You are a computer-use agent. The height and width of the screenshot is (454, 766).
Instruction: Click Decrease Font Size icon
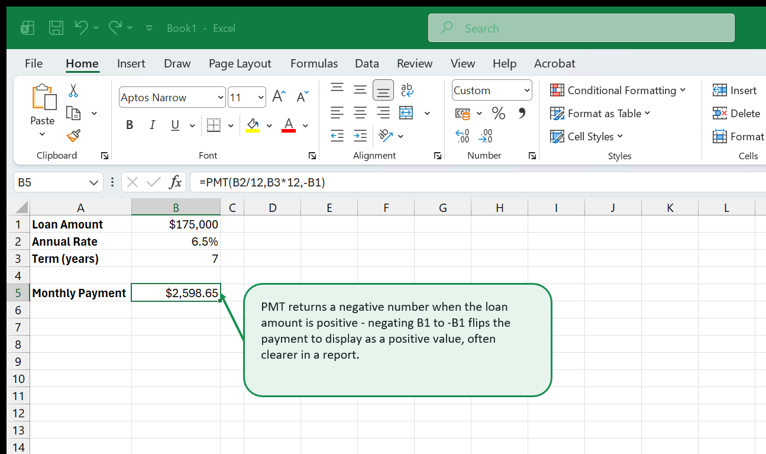[303, 97]
